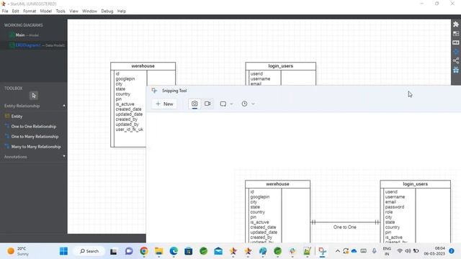The width and height of the screenshot is (461, 259).
Task: Click the One to One label in snip
Action: pos(344,227)
